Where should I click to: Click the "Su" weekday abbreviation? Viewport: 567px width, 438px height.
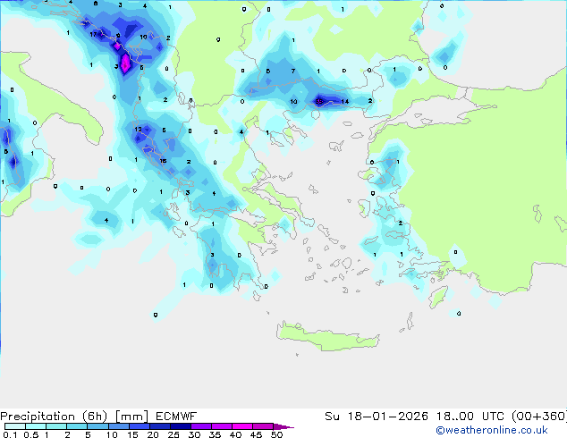click(x=332, y=417)
